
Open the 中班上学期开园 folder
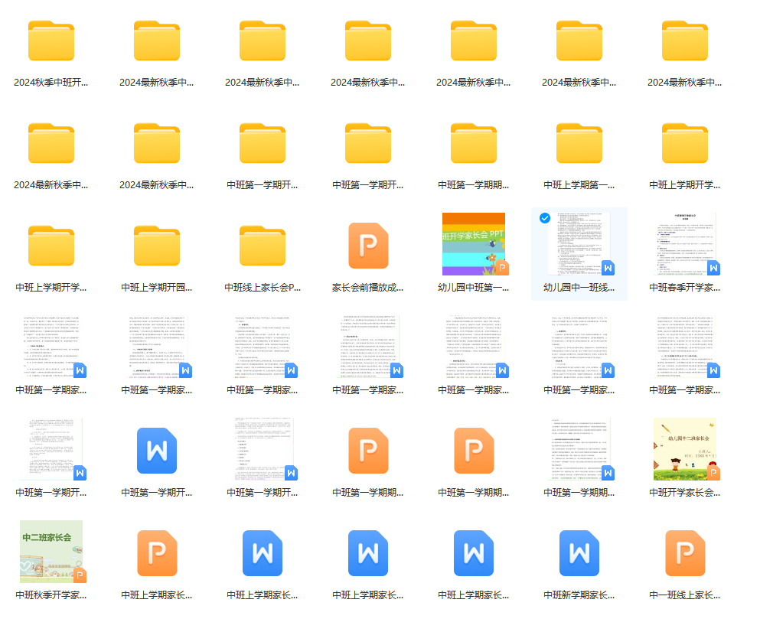pos(156,245)
